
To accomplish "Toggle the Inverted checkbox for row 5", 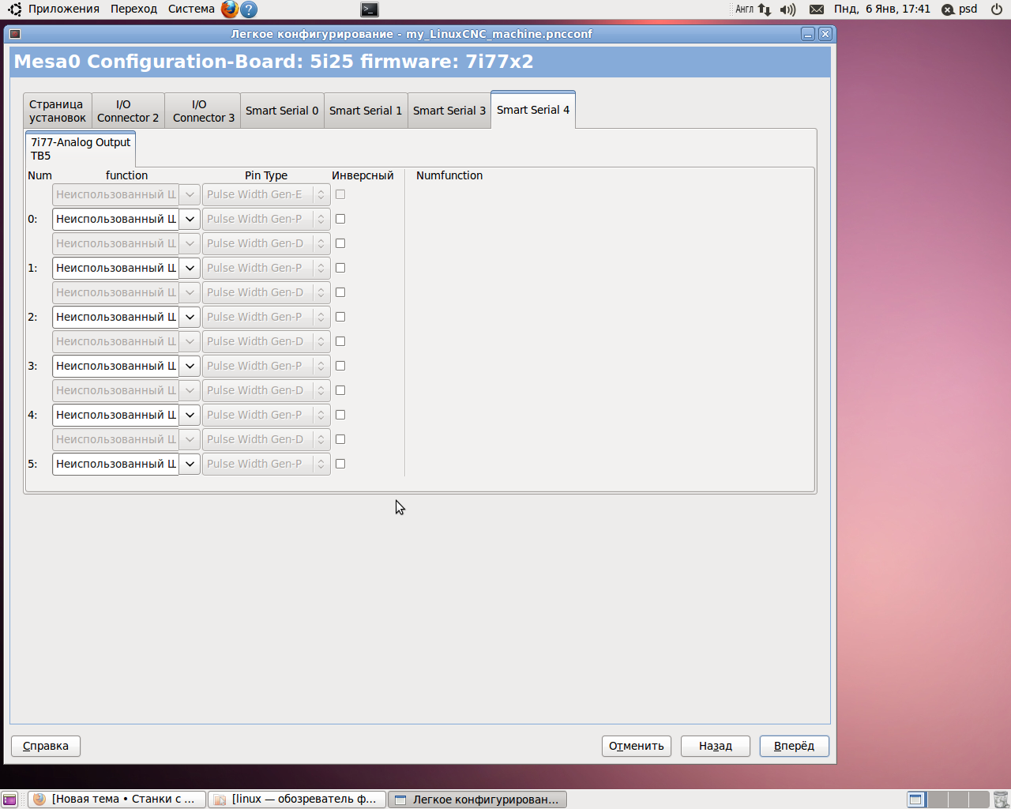I will [340, 464].
